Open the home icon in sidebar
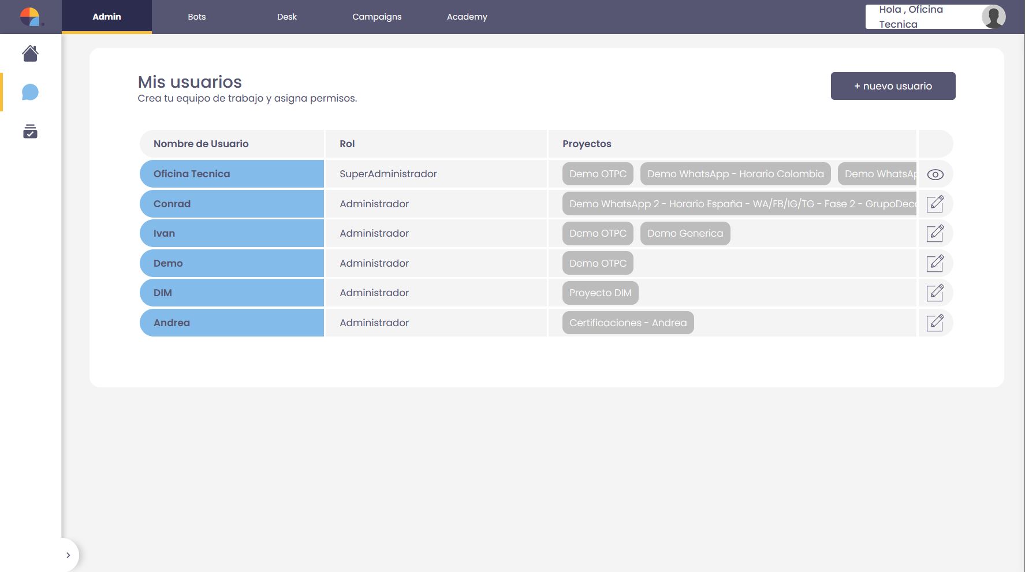The width and height of the screenshot is (1025, 572). click(30, 54)
